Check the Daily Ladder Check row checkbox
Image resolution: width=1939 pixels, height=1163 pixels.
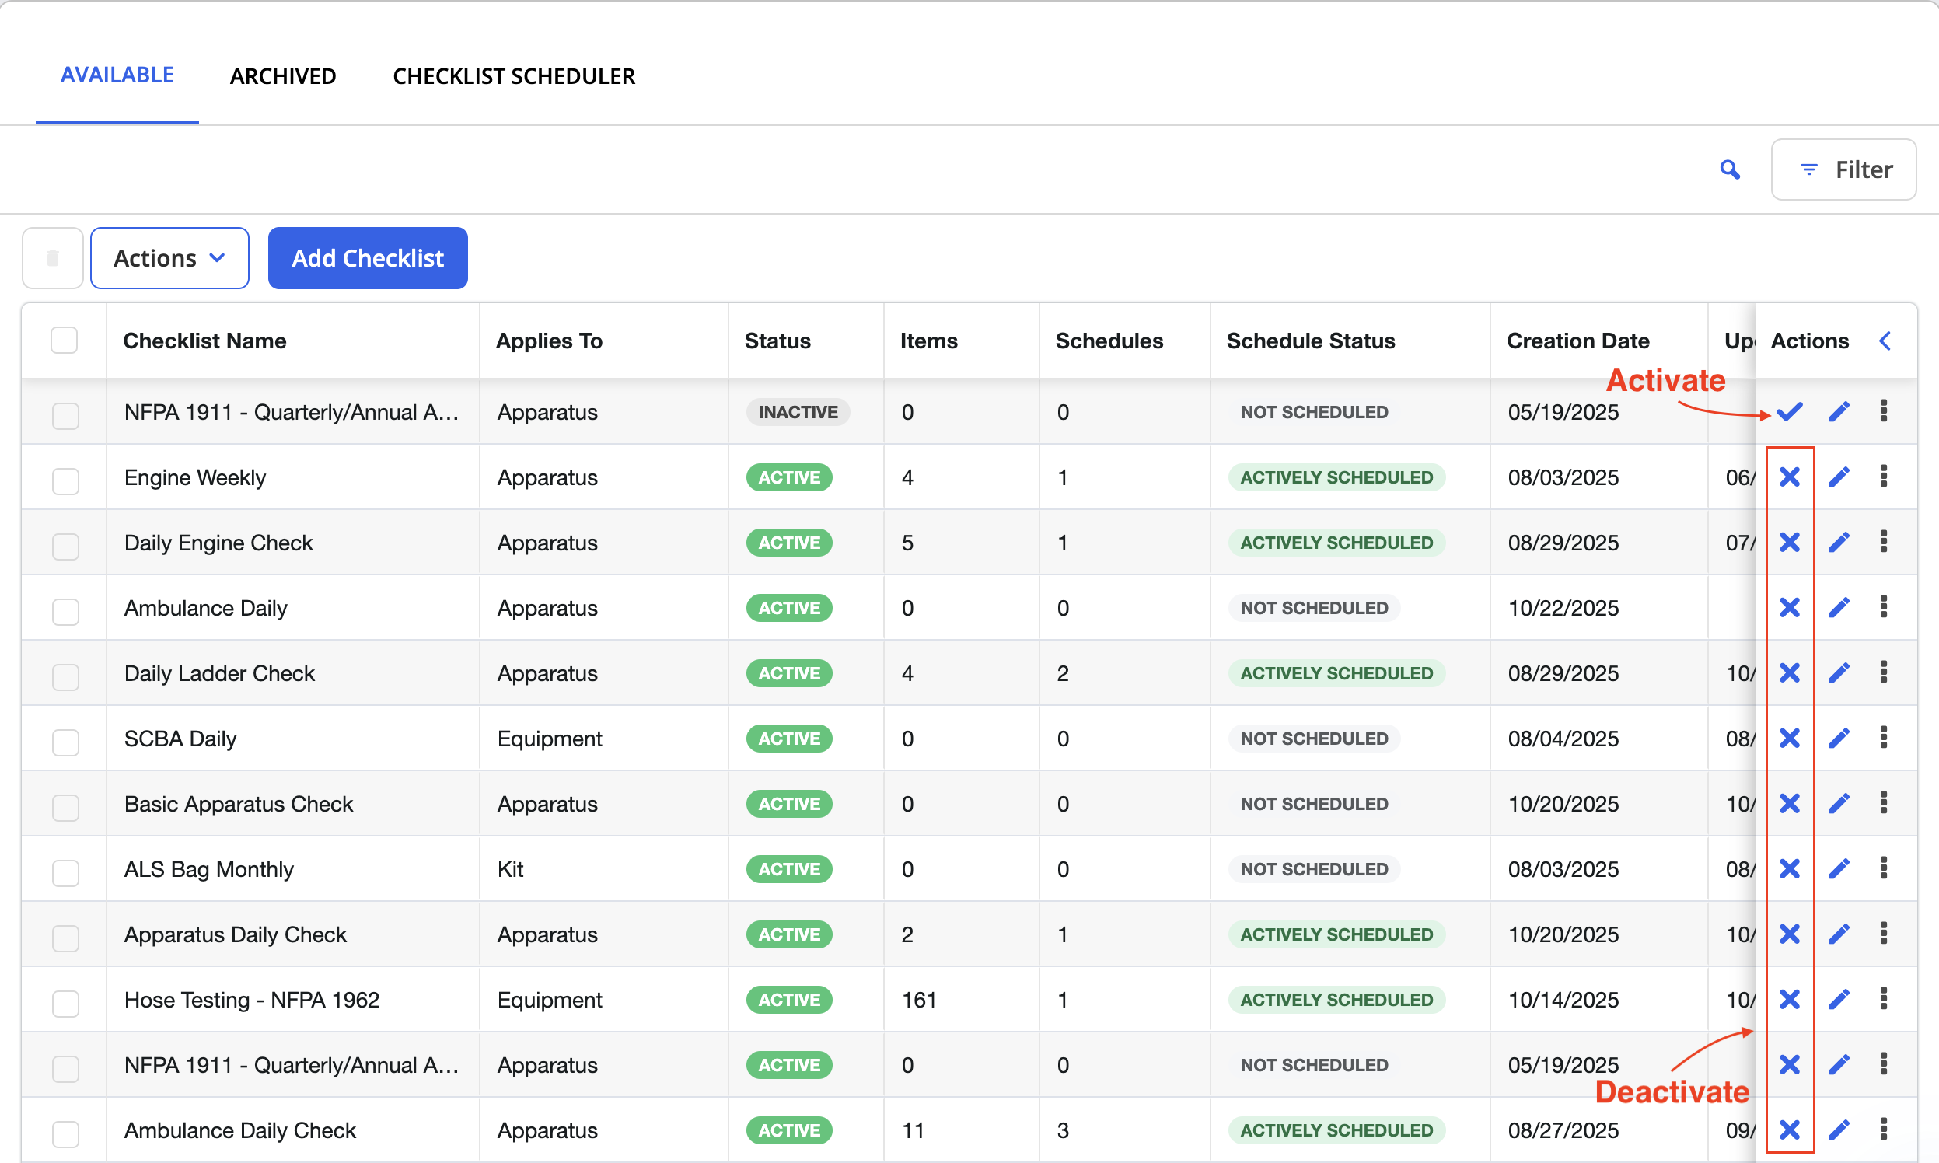(x=66, y=676)
